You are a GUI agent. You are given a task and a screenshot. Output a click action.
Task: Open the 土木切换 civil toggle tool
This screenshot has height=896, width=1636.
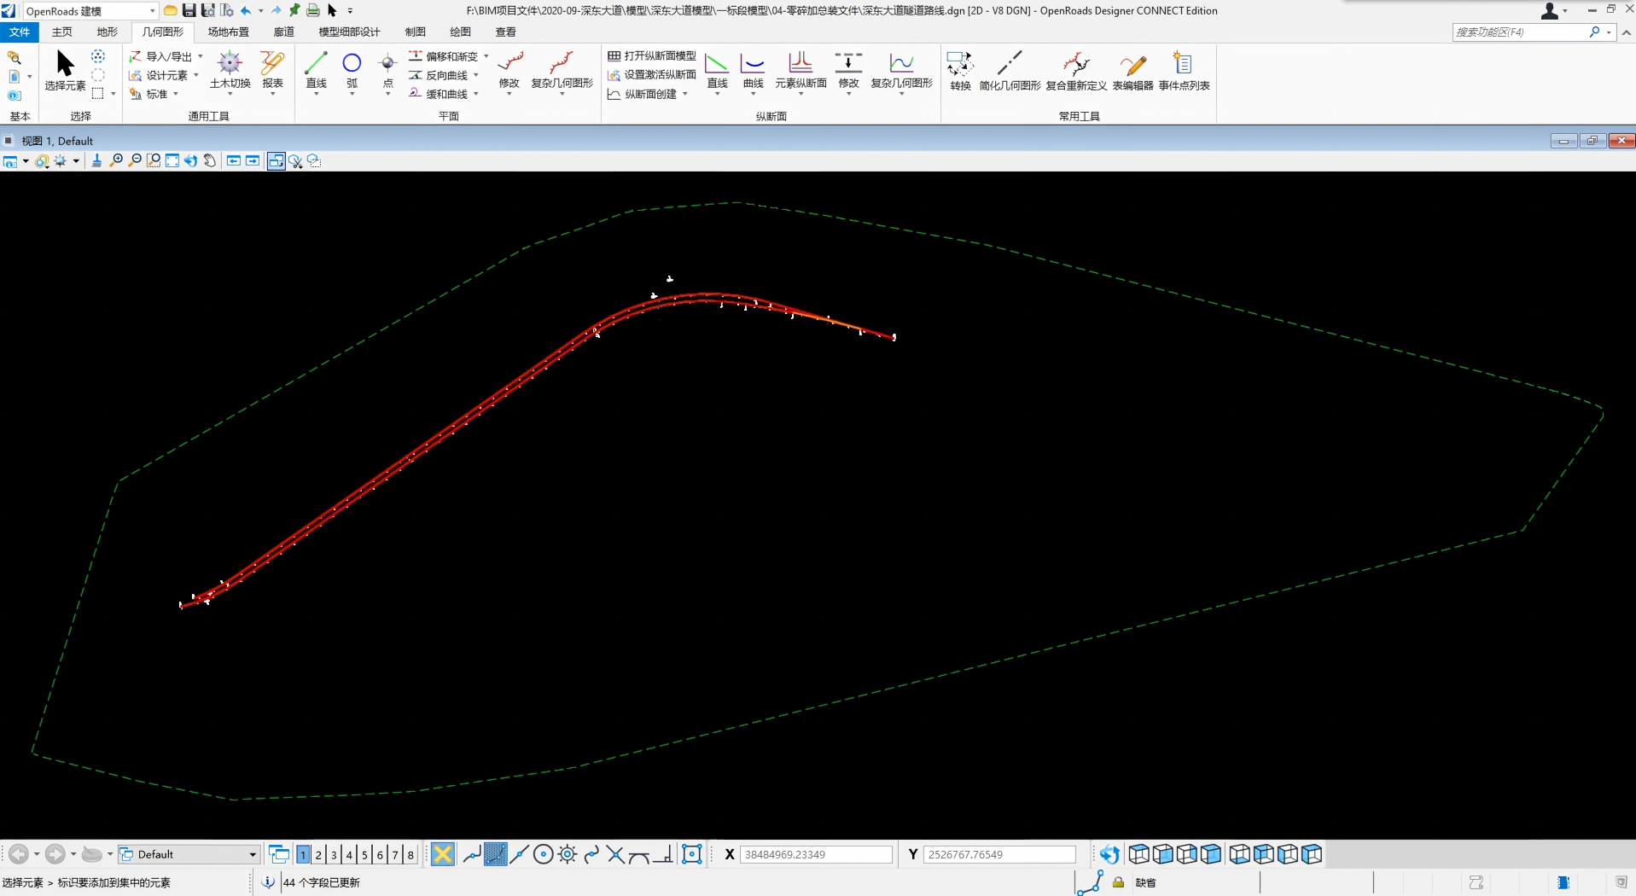230,71
